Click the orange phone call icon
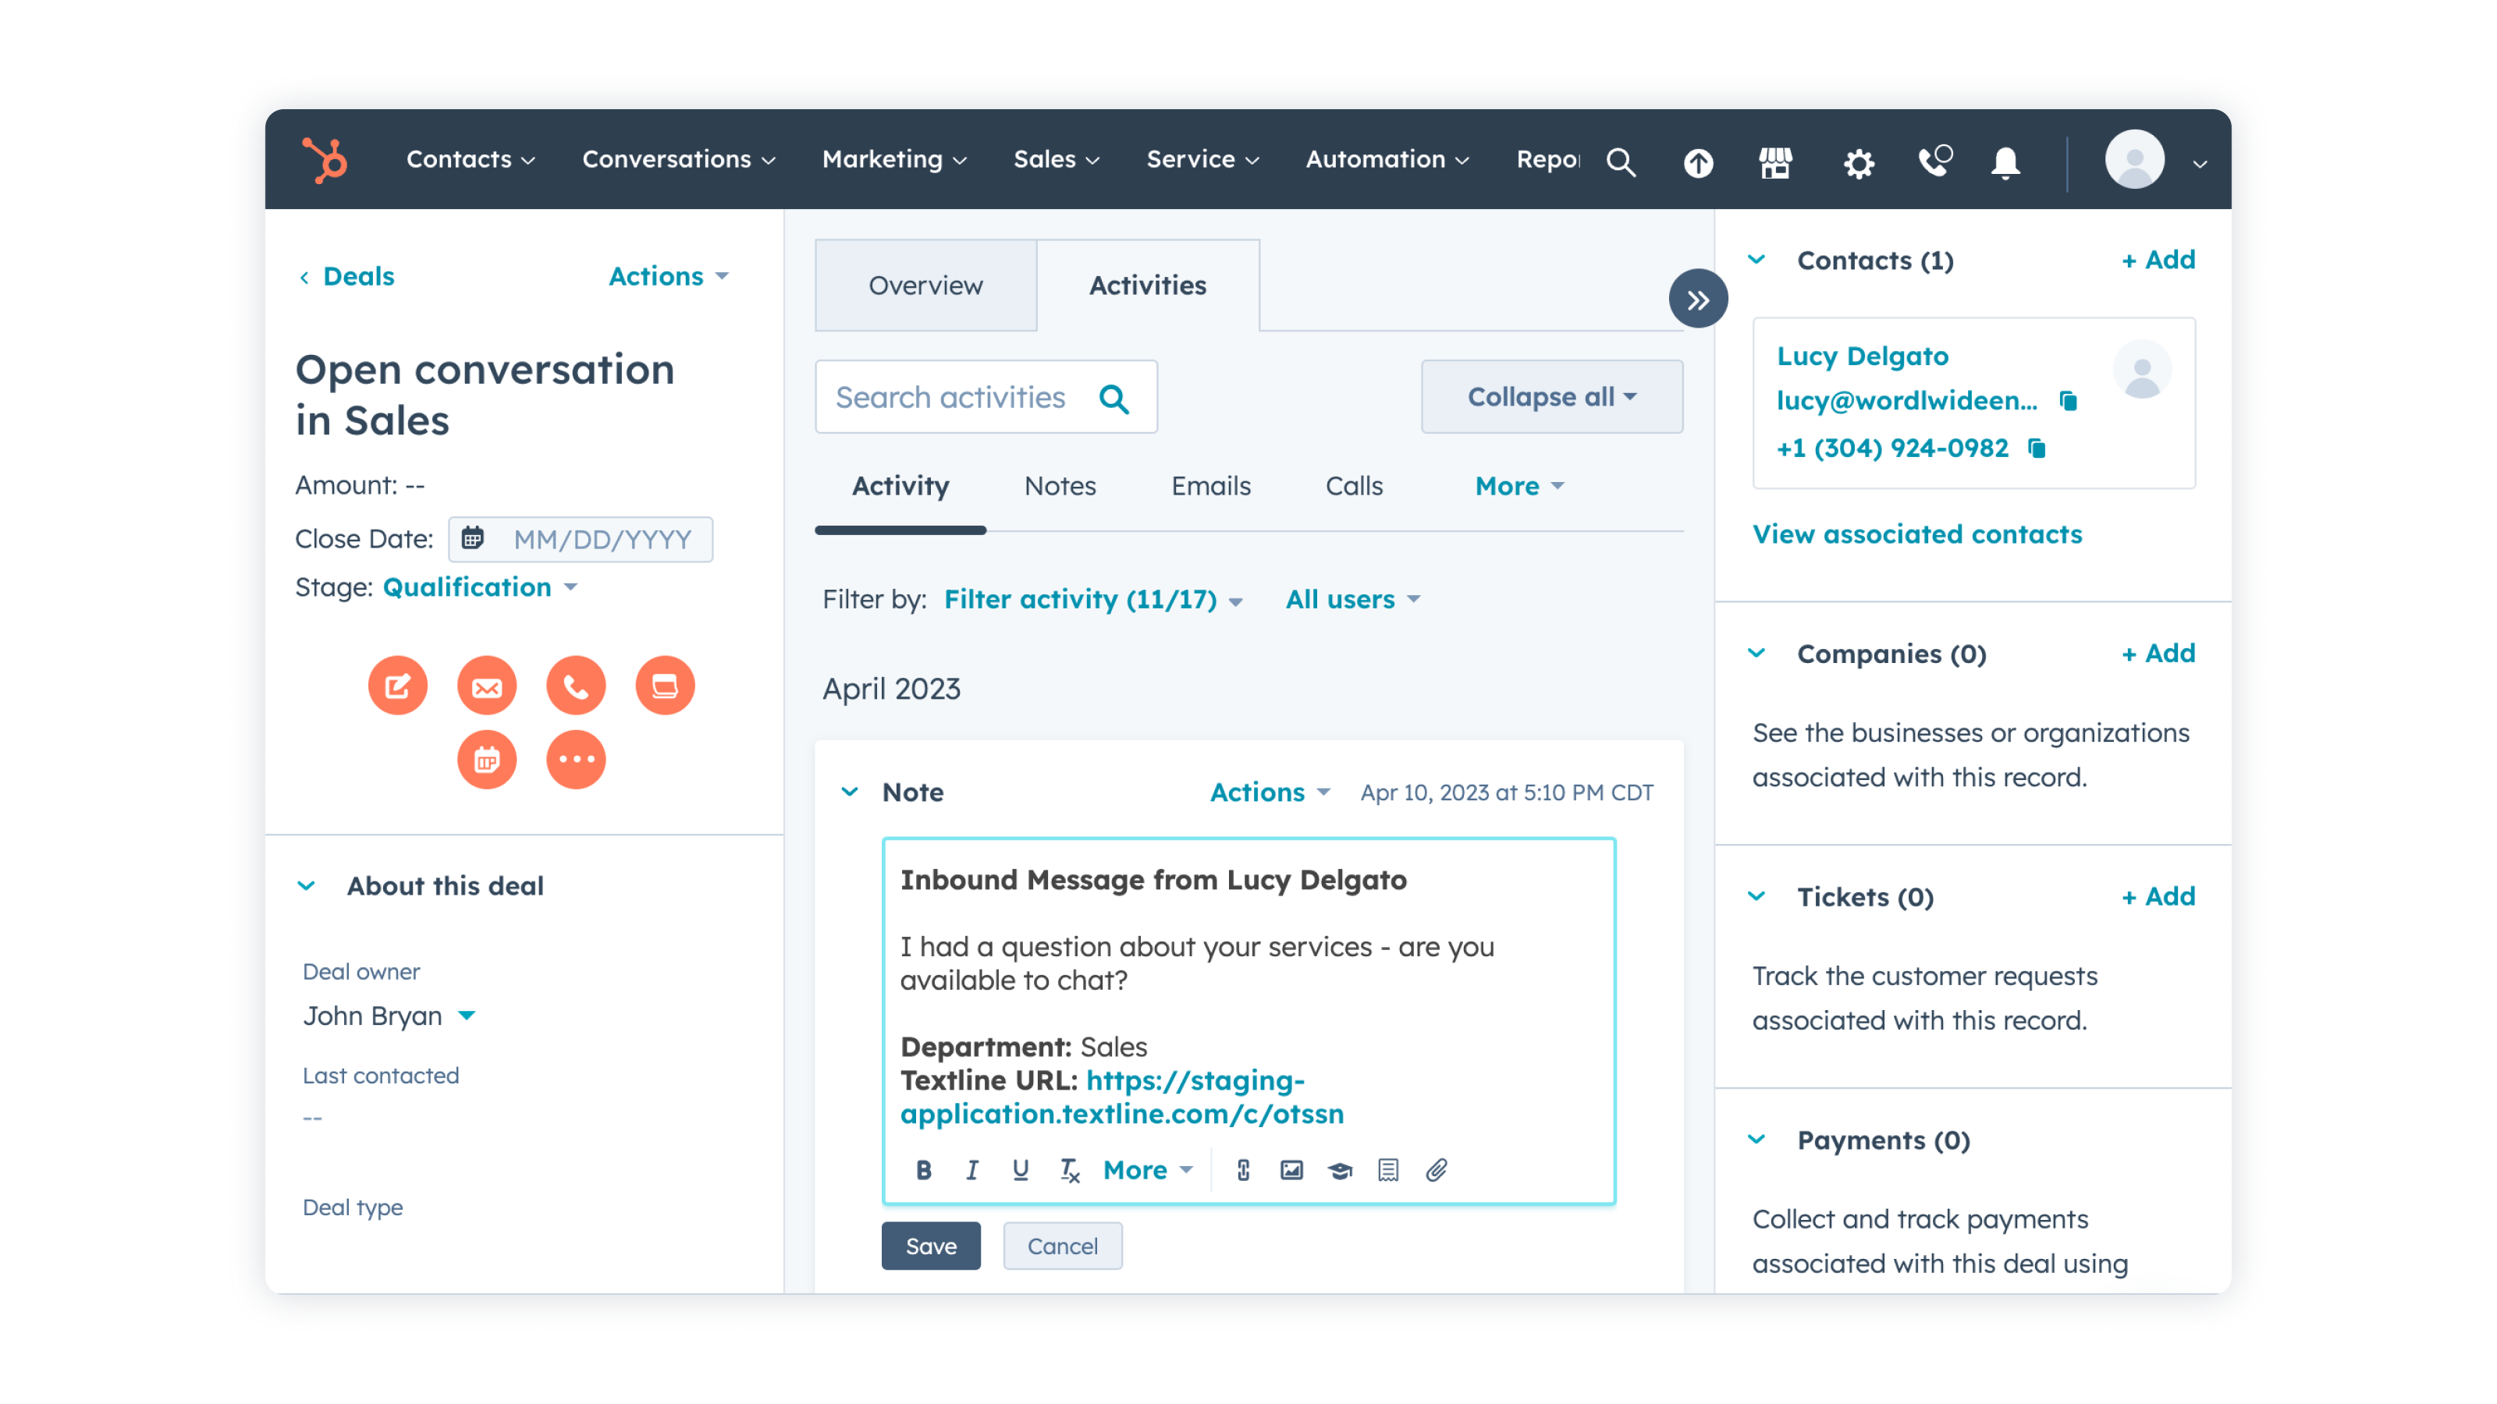Image resolution: width=2497 pixels, height=1404 pixels. click(x=576, y=686)
